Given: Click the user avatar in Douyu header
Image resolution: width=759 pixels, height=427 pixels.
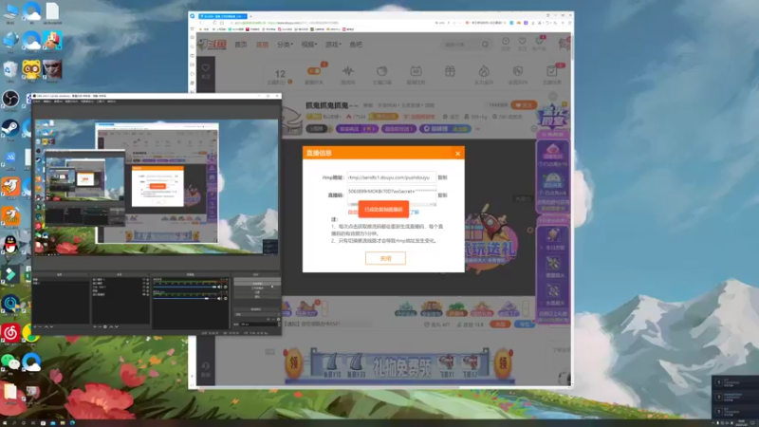Looking at the screenshot, I should point(564,44).
